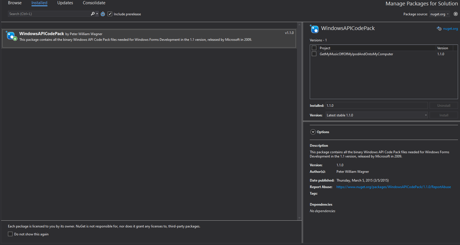Click Installed version 1.1.0 field
This screenshot has width=460, height=245.
click(x=377, y=105)
